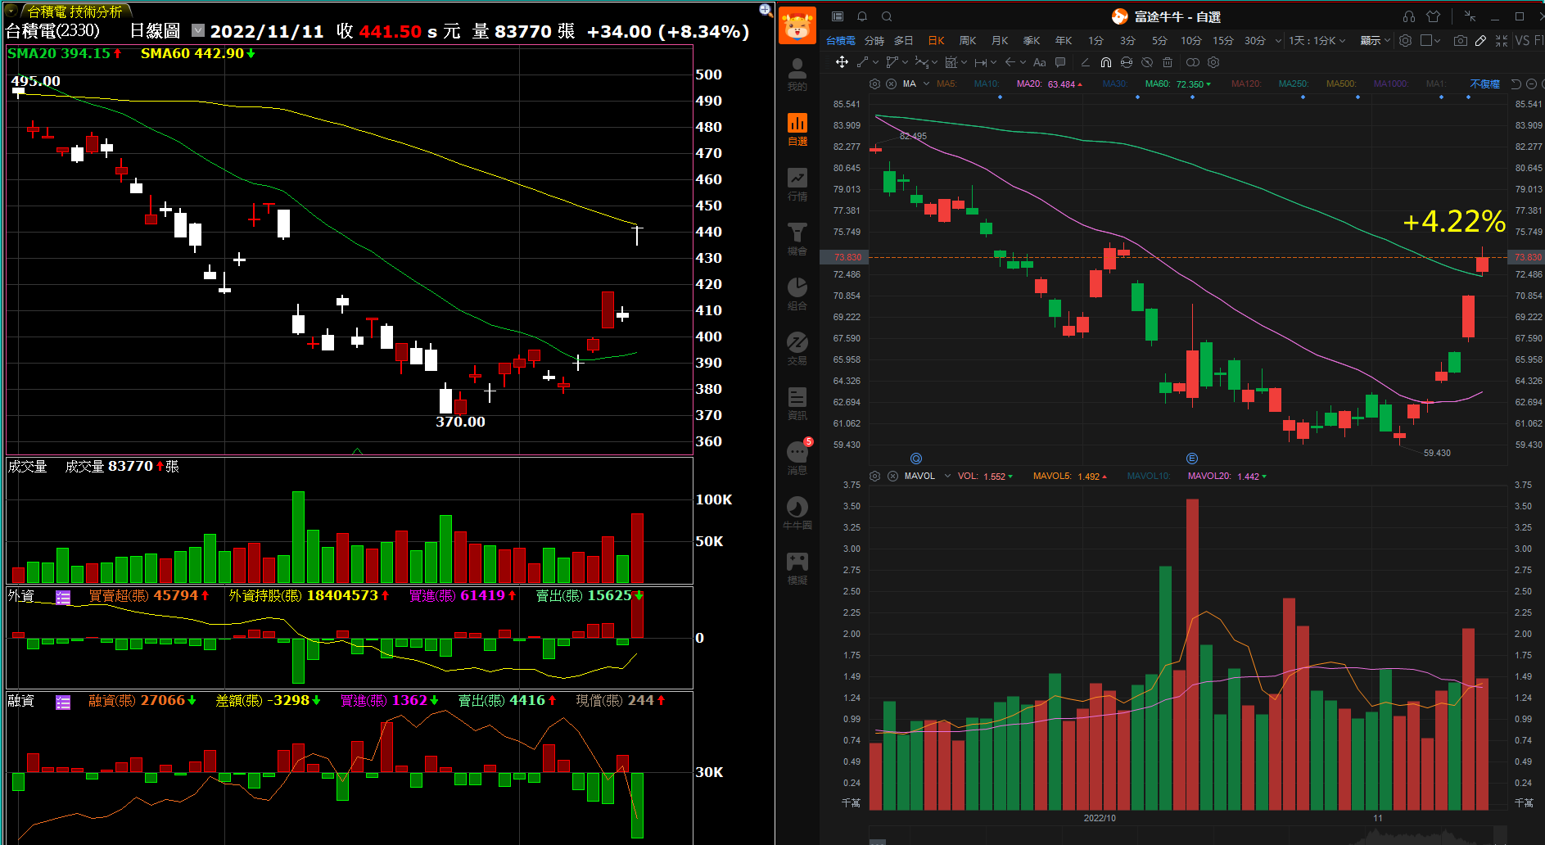
Task: Switch to 周K chart tab
Action: pyautogui.click(x=968, y=40)
